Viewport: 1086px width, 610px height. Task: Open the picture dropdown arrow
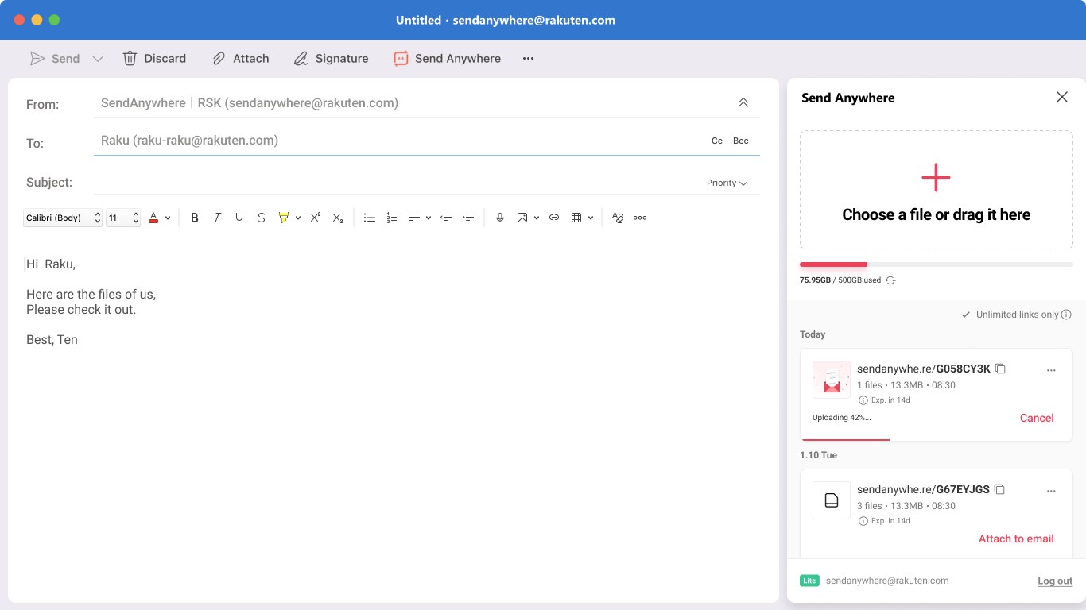pos(537,218)
